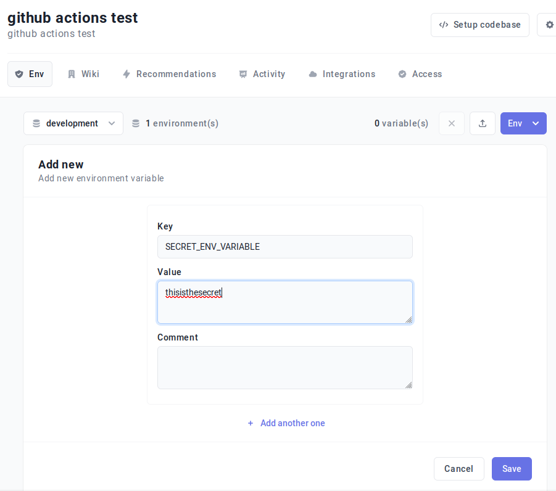Click the checkmark icon beside Access
Image resolution: width=556 pixels, height=491 pixels.
pos(403,73)
